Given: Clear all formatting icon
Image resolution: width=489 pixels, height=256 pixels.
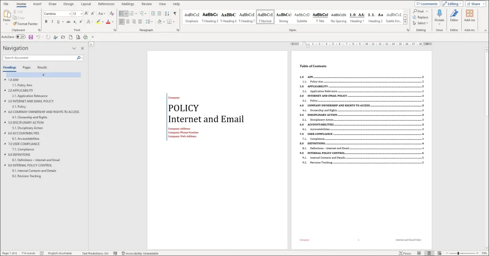Looking at the screenshot, I should pos(112,14).
